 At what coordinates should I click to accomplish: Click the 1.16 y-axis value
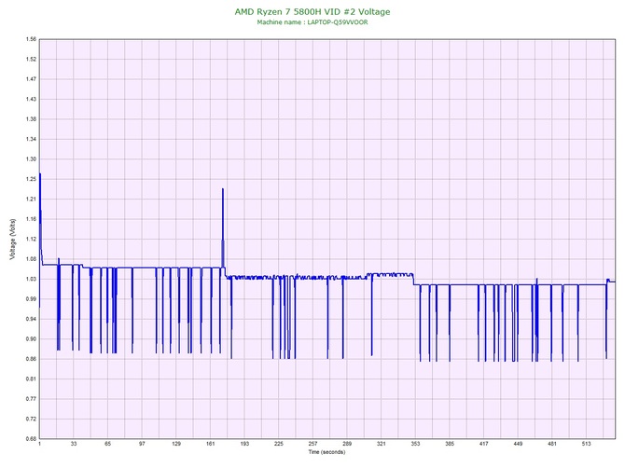(x=31, y=219)
